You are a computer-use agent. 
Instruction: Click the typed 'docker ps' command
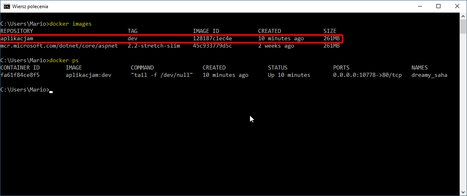[x=64, y=61]
